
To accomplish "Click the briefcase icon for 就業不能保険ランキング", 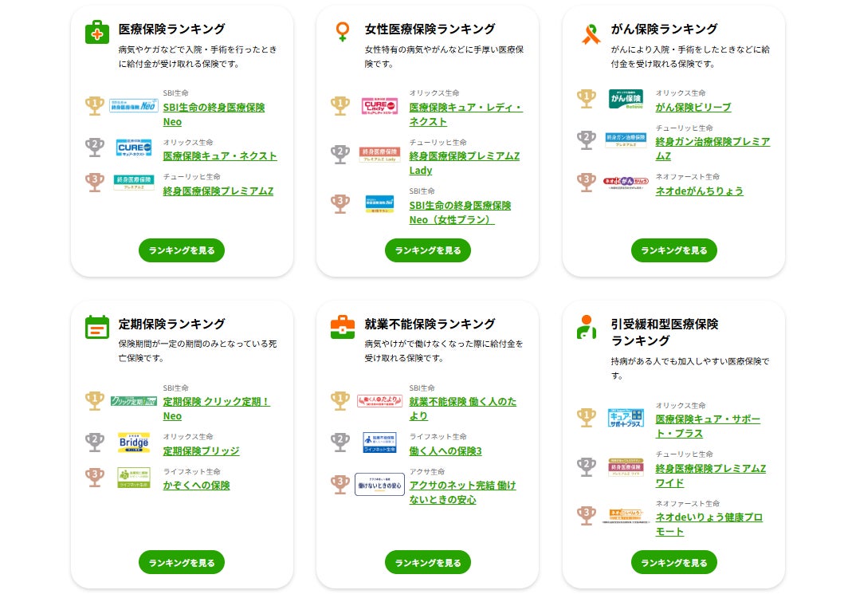I will (x=343, y=328).
